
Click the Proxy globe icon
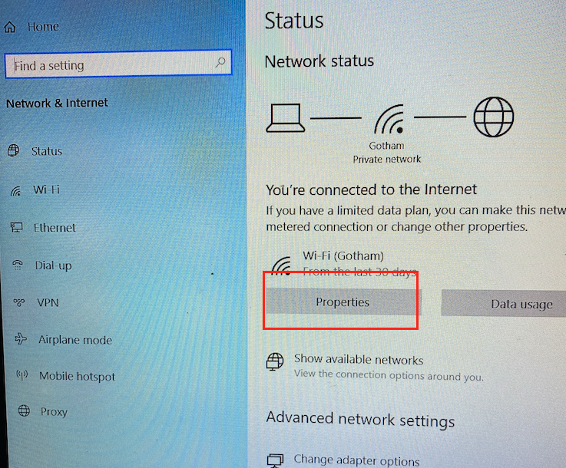pos(24,410)
